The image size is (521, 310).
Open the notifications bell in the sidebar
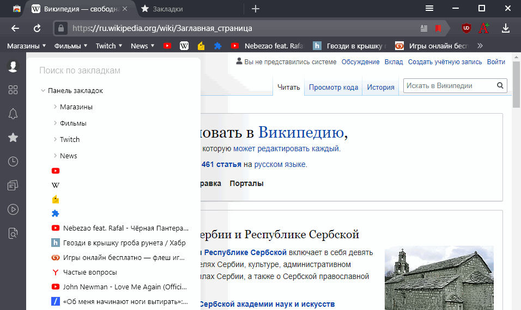(x=13, y=114)
